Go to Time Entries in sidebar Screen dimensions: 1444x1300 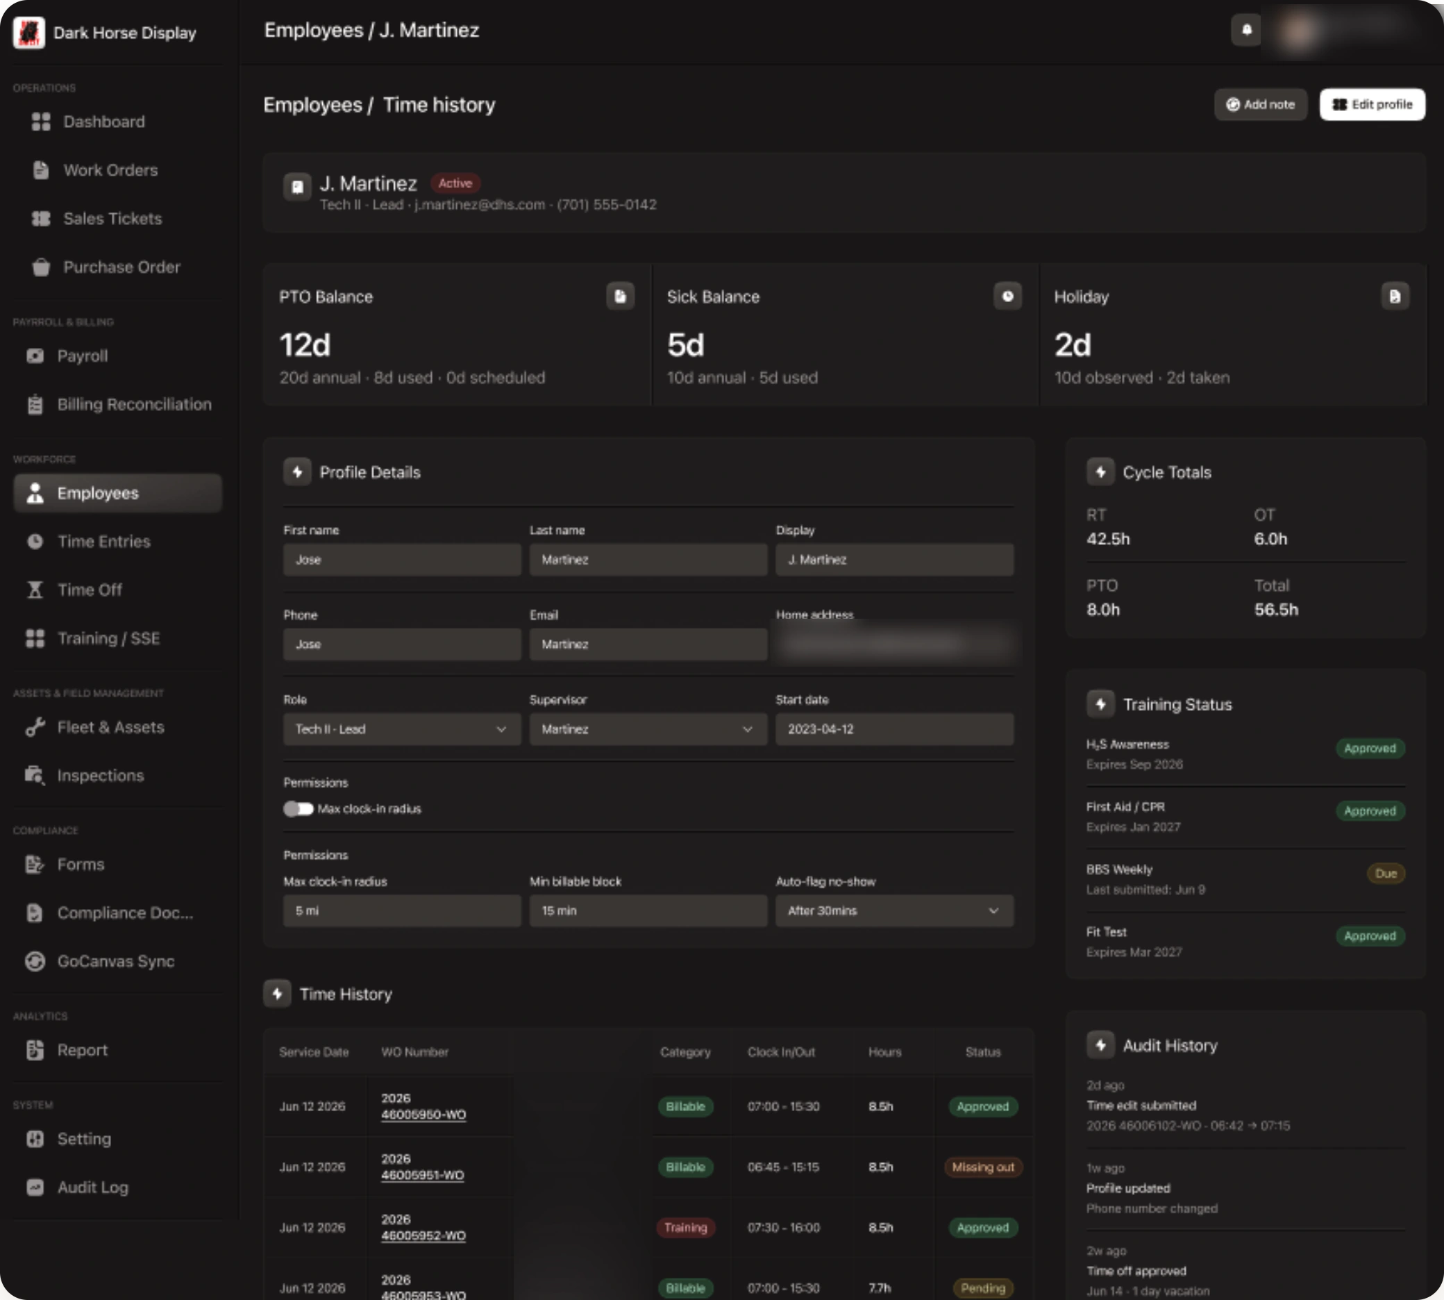coord(118,542)
